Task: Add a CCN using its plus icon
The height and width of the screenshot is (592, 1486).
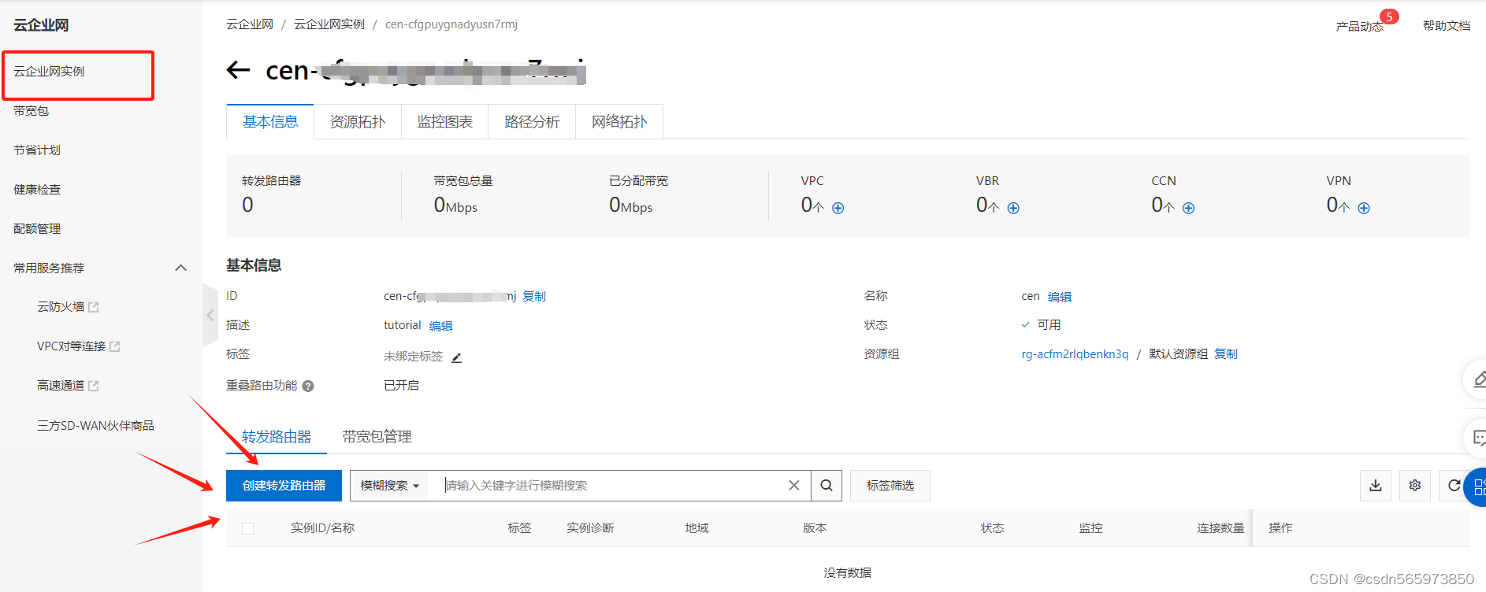Action: point(1189,208)
